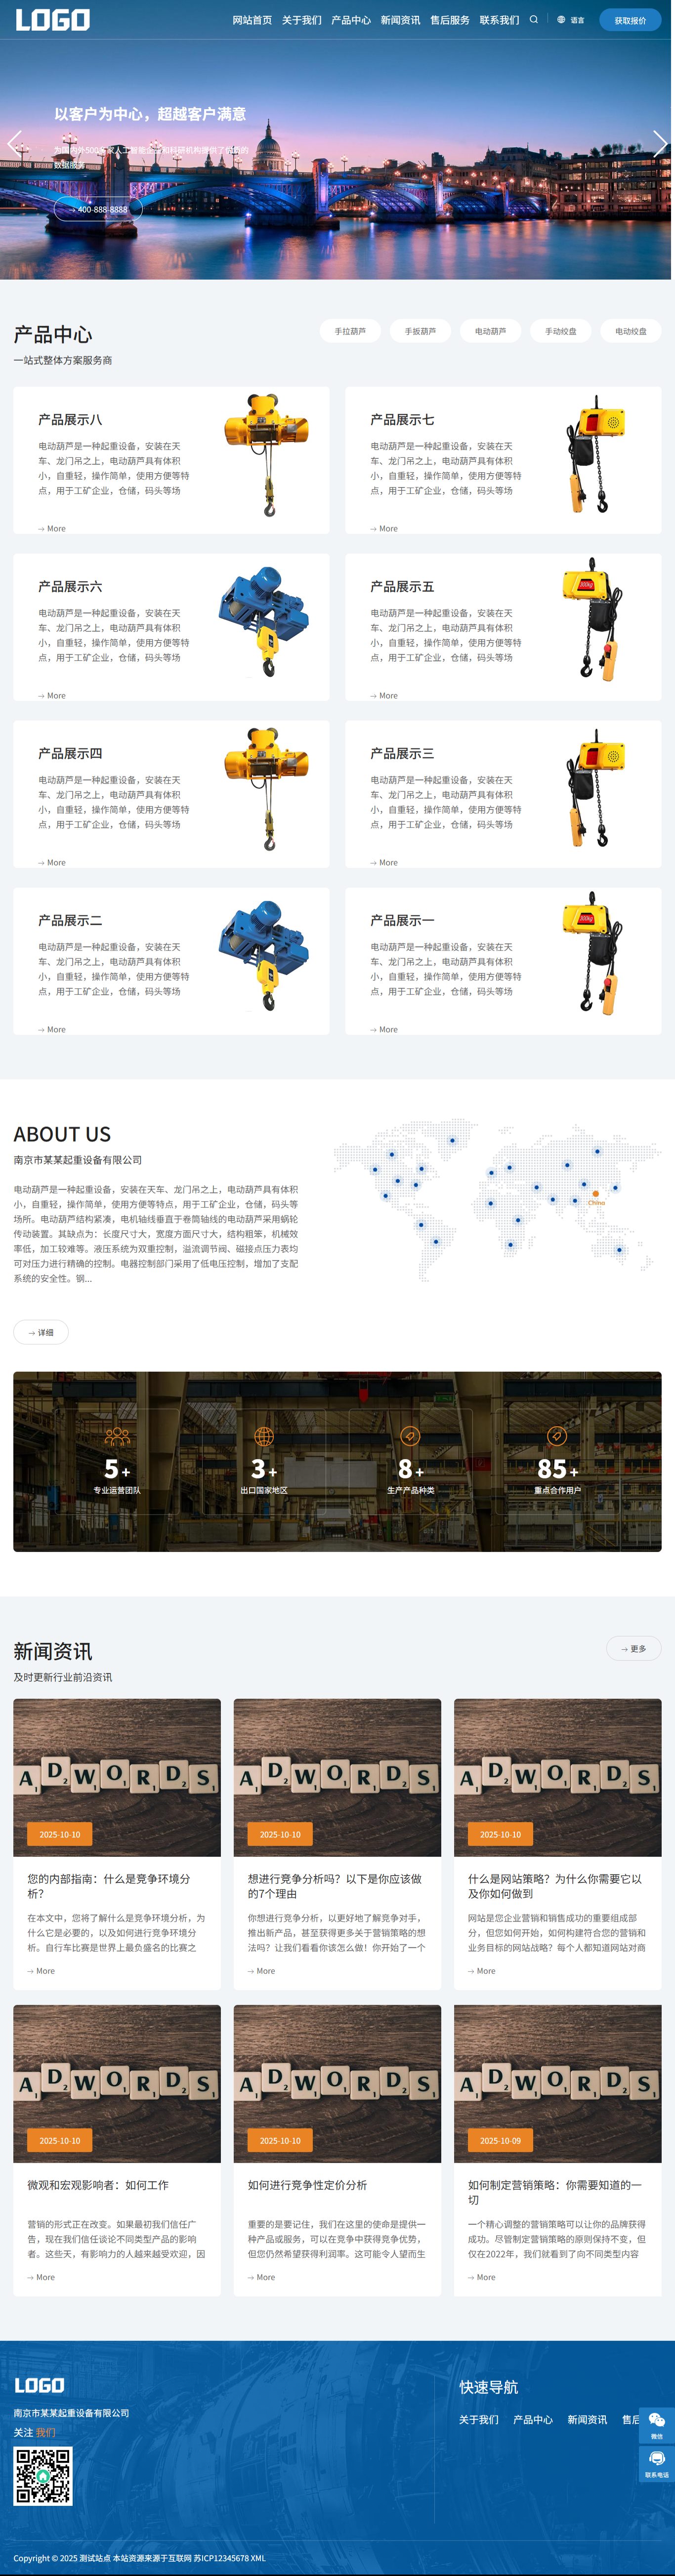Click the 获取报价 button
The height and width of the screenshot is (2576, 675).
pyautogui.click(x=630, y=20)
